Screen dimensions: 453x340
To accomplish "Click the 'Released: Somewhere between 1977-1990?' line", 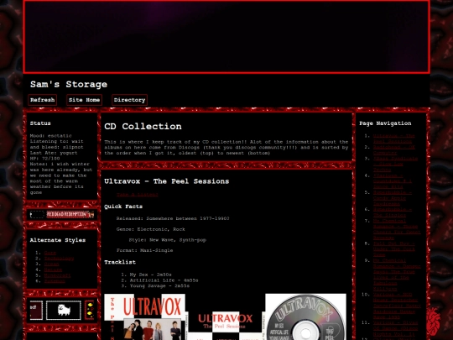I will [173, 218].
